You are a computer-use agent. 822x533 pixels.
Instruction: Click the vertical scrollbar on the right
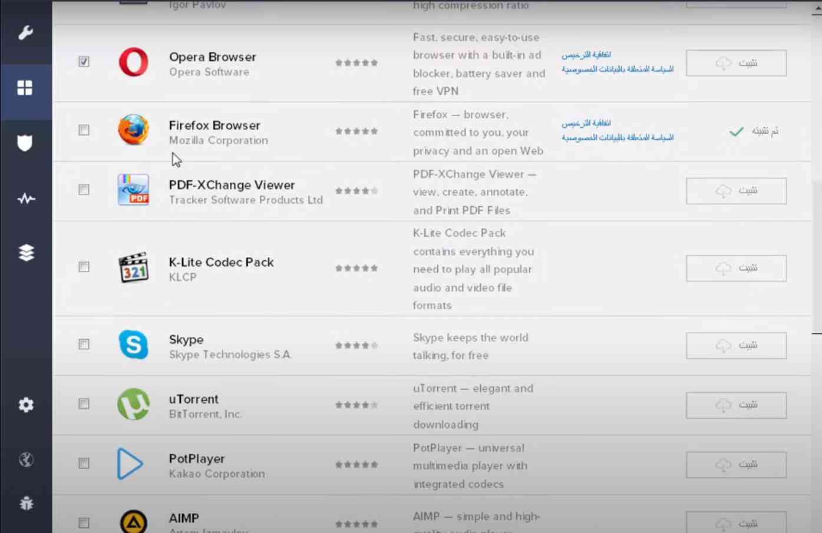pos(817,257)
